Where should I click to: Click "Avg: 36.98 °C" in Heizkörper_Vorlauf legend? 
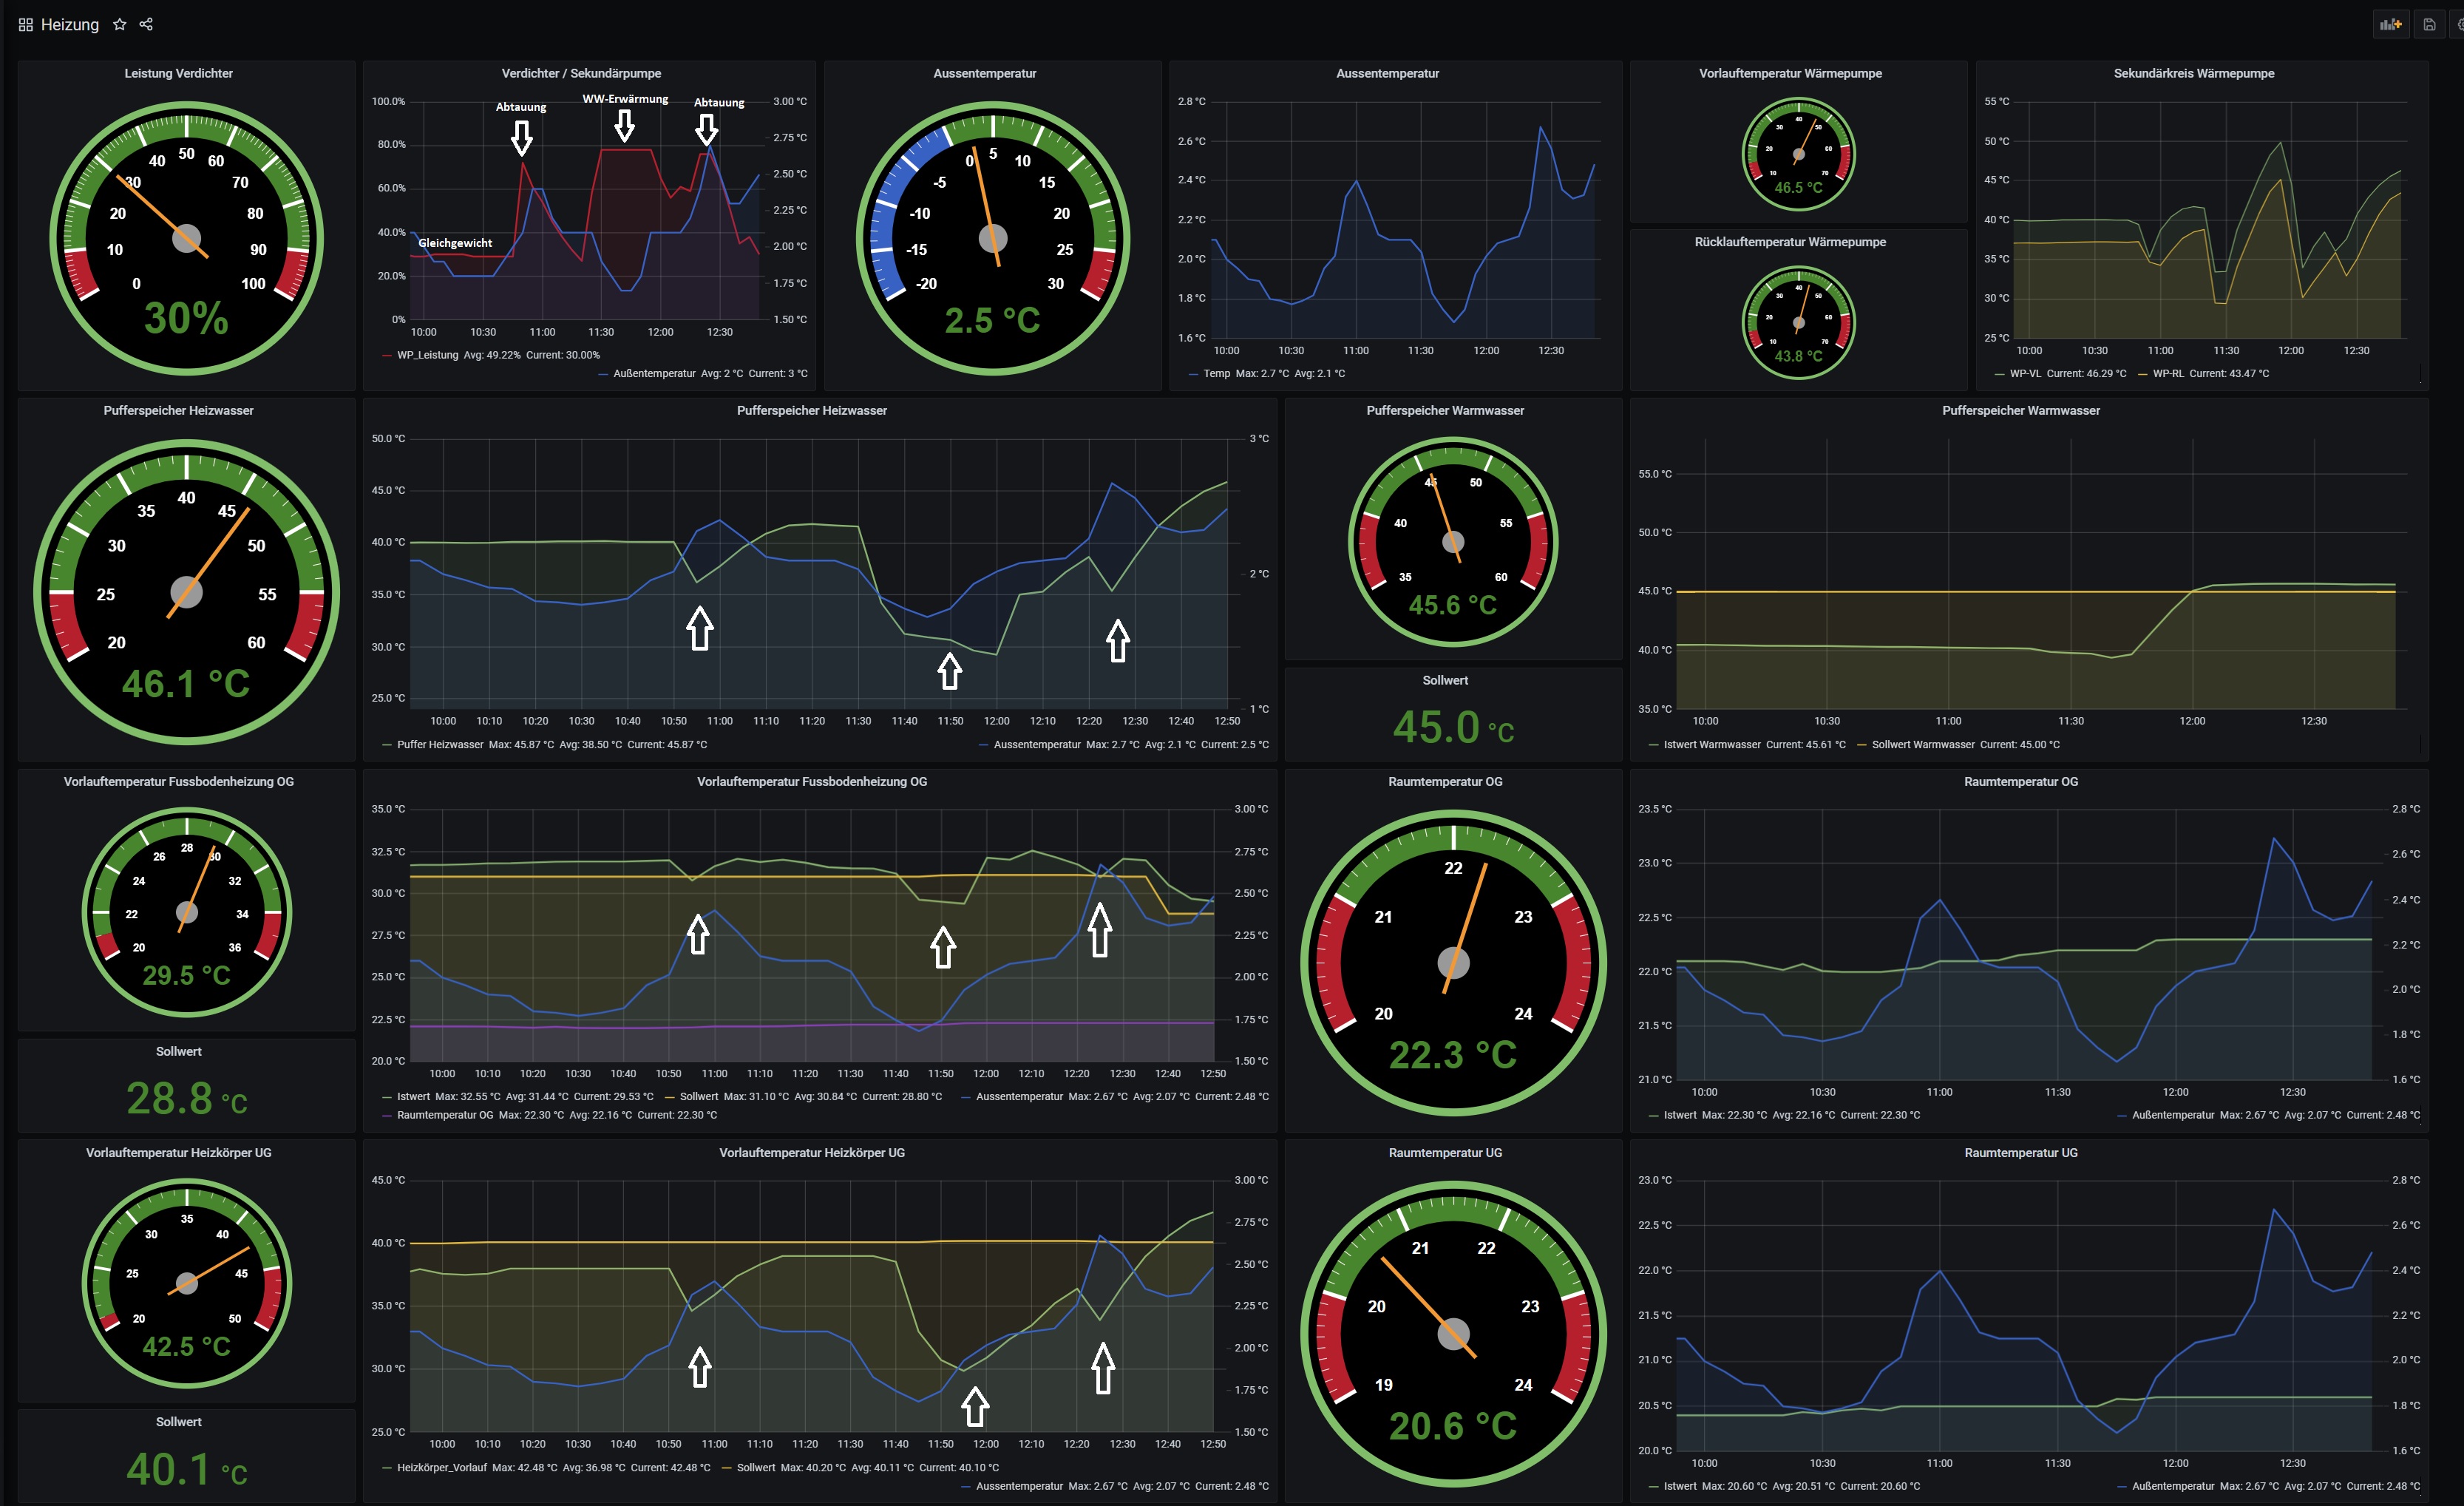[x=594, y=1467]
